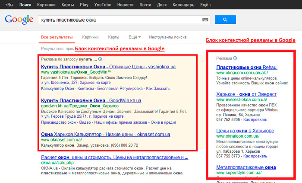Open 'Диск' in the top bar
The height and width of the screenshot is (183, 302).
pos(162,5)
